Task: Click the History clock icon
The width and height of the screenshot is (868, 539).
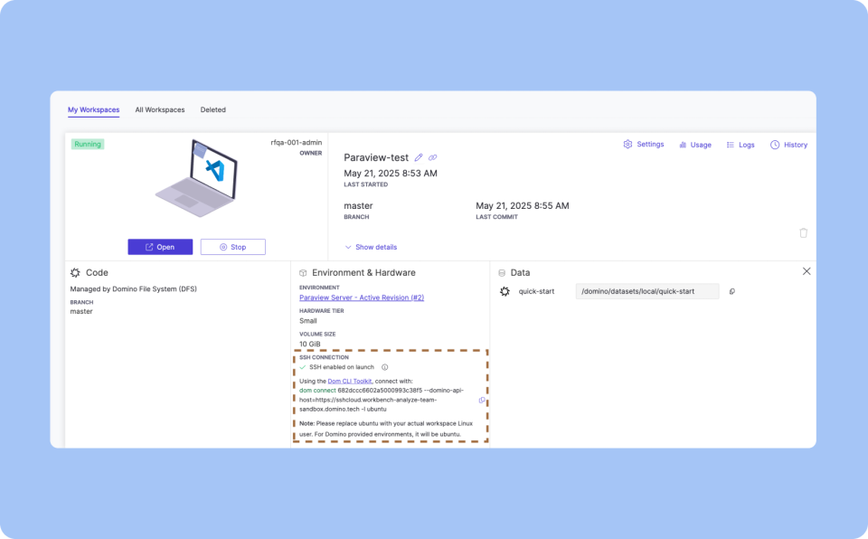Action: point(775,145)
